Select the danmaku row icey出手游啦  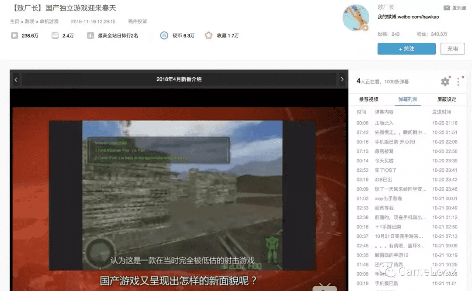click(407, 199)
